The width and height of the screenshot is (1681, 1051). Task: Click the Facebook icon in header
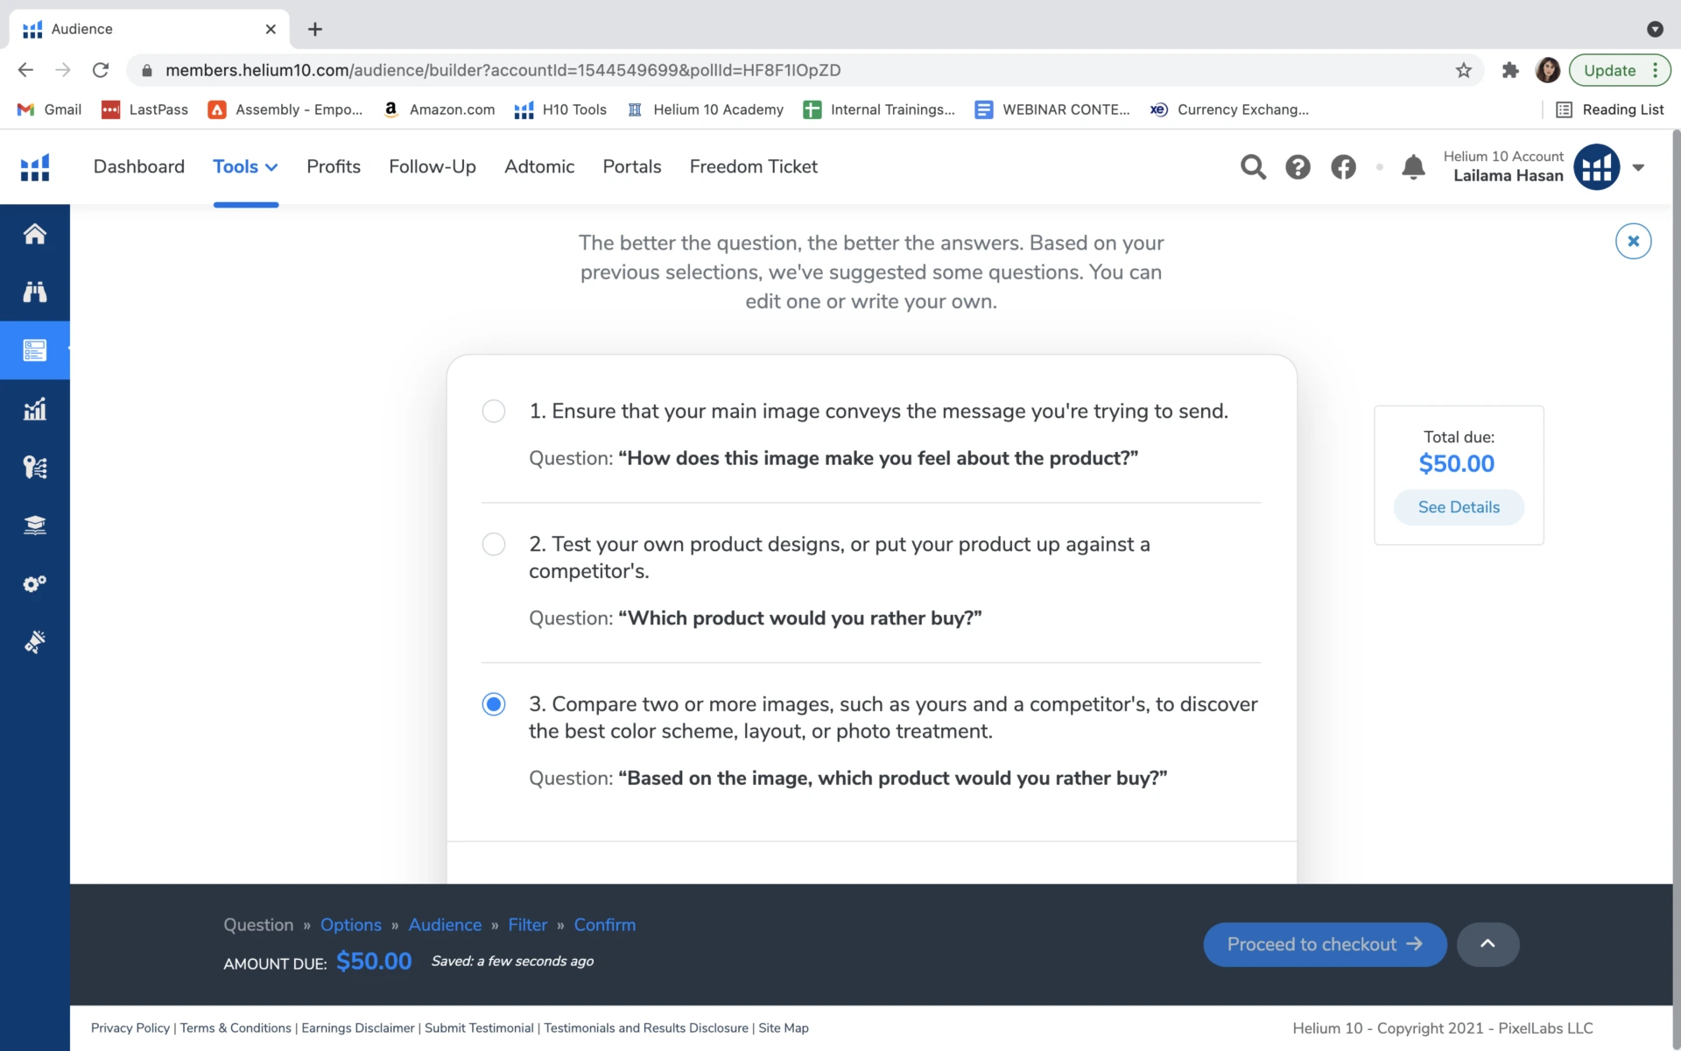click(1343, 166)
